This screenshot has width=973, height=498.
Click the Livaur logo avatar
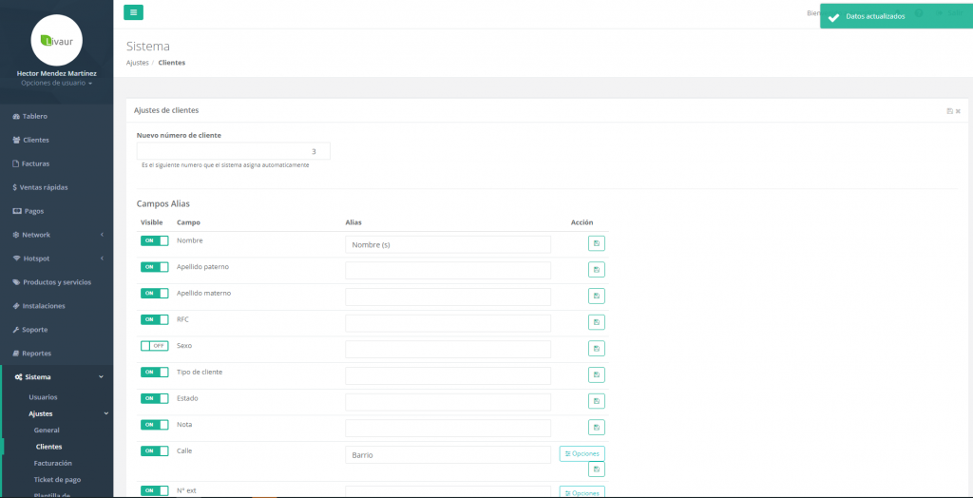pos(56,40)
